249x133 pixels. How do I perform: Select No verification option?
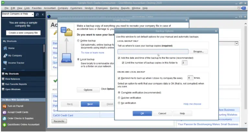click(x=119, y=103)
